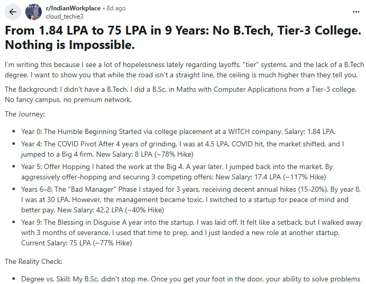The image size is (366, 284).
Task: Open the post options three-dot menu
Action: click(x=356, y=12)
